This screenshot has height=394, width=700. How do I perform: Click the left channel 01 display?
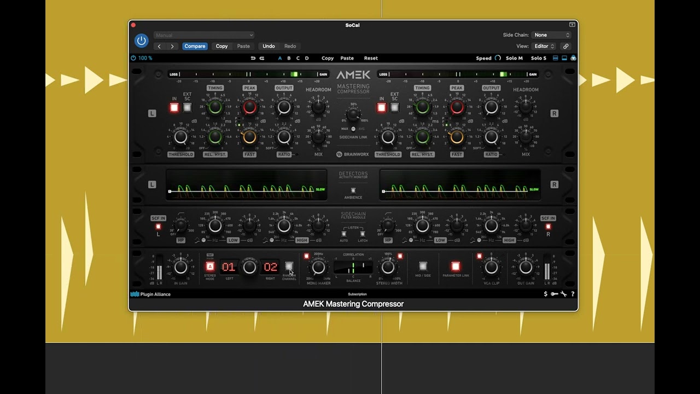[229, 266]
